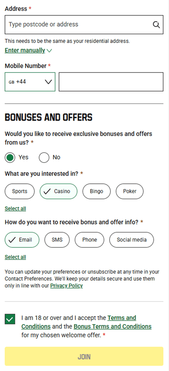
Task: Click the mobile country code arrow
Action: pos(48,82)
